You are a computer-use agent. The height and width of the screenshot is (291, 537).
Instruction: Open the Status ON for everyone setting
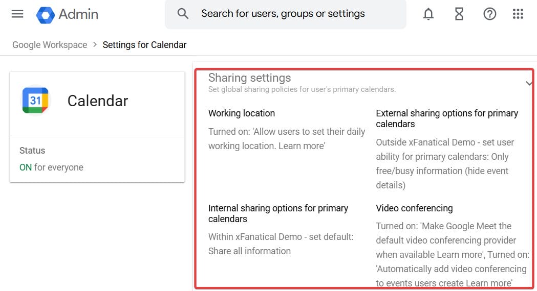point(97,159)
